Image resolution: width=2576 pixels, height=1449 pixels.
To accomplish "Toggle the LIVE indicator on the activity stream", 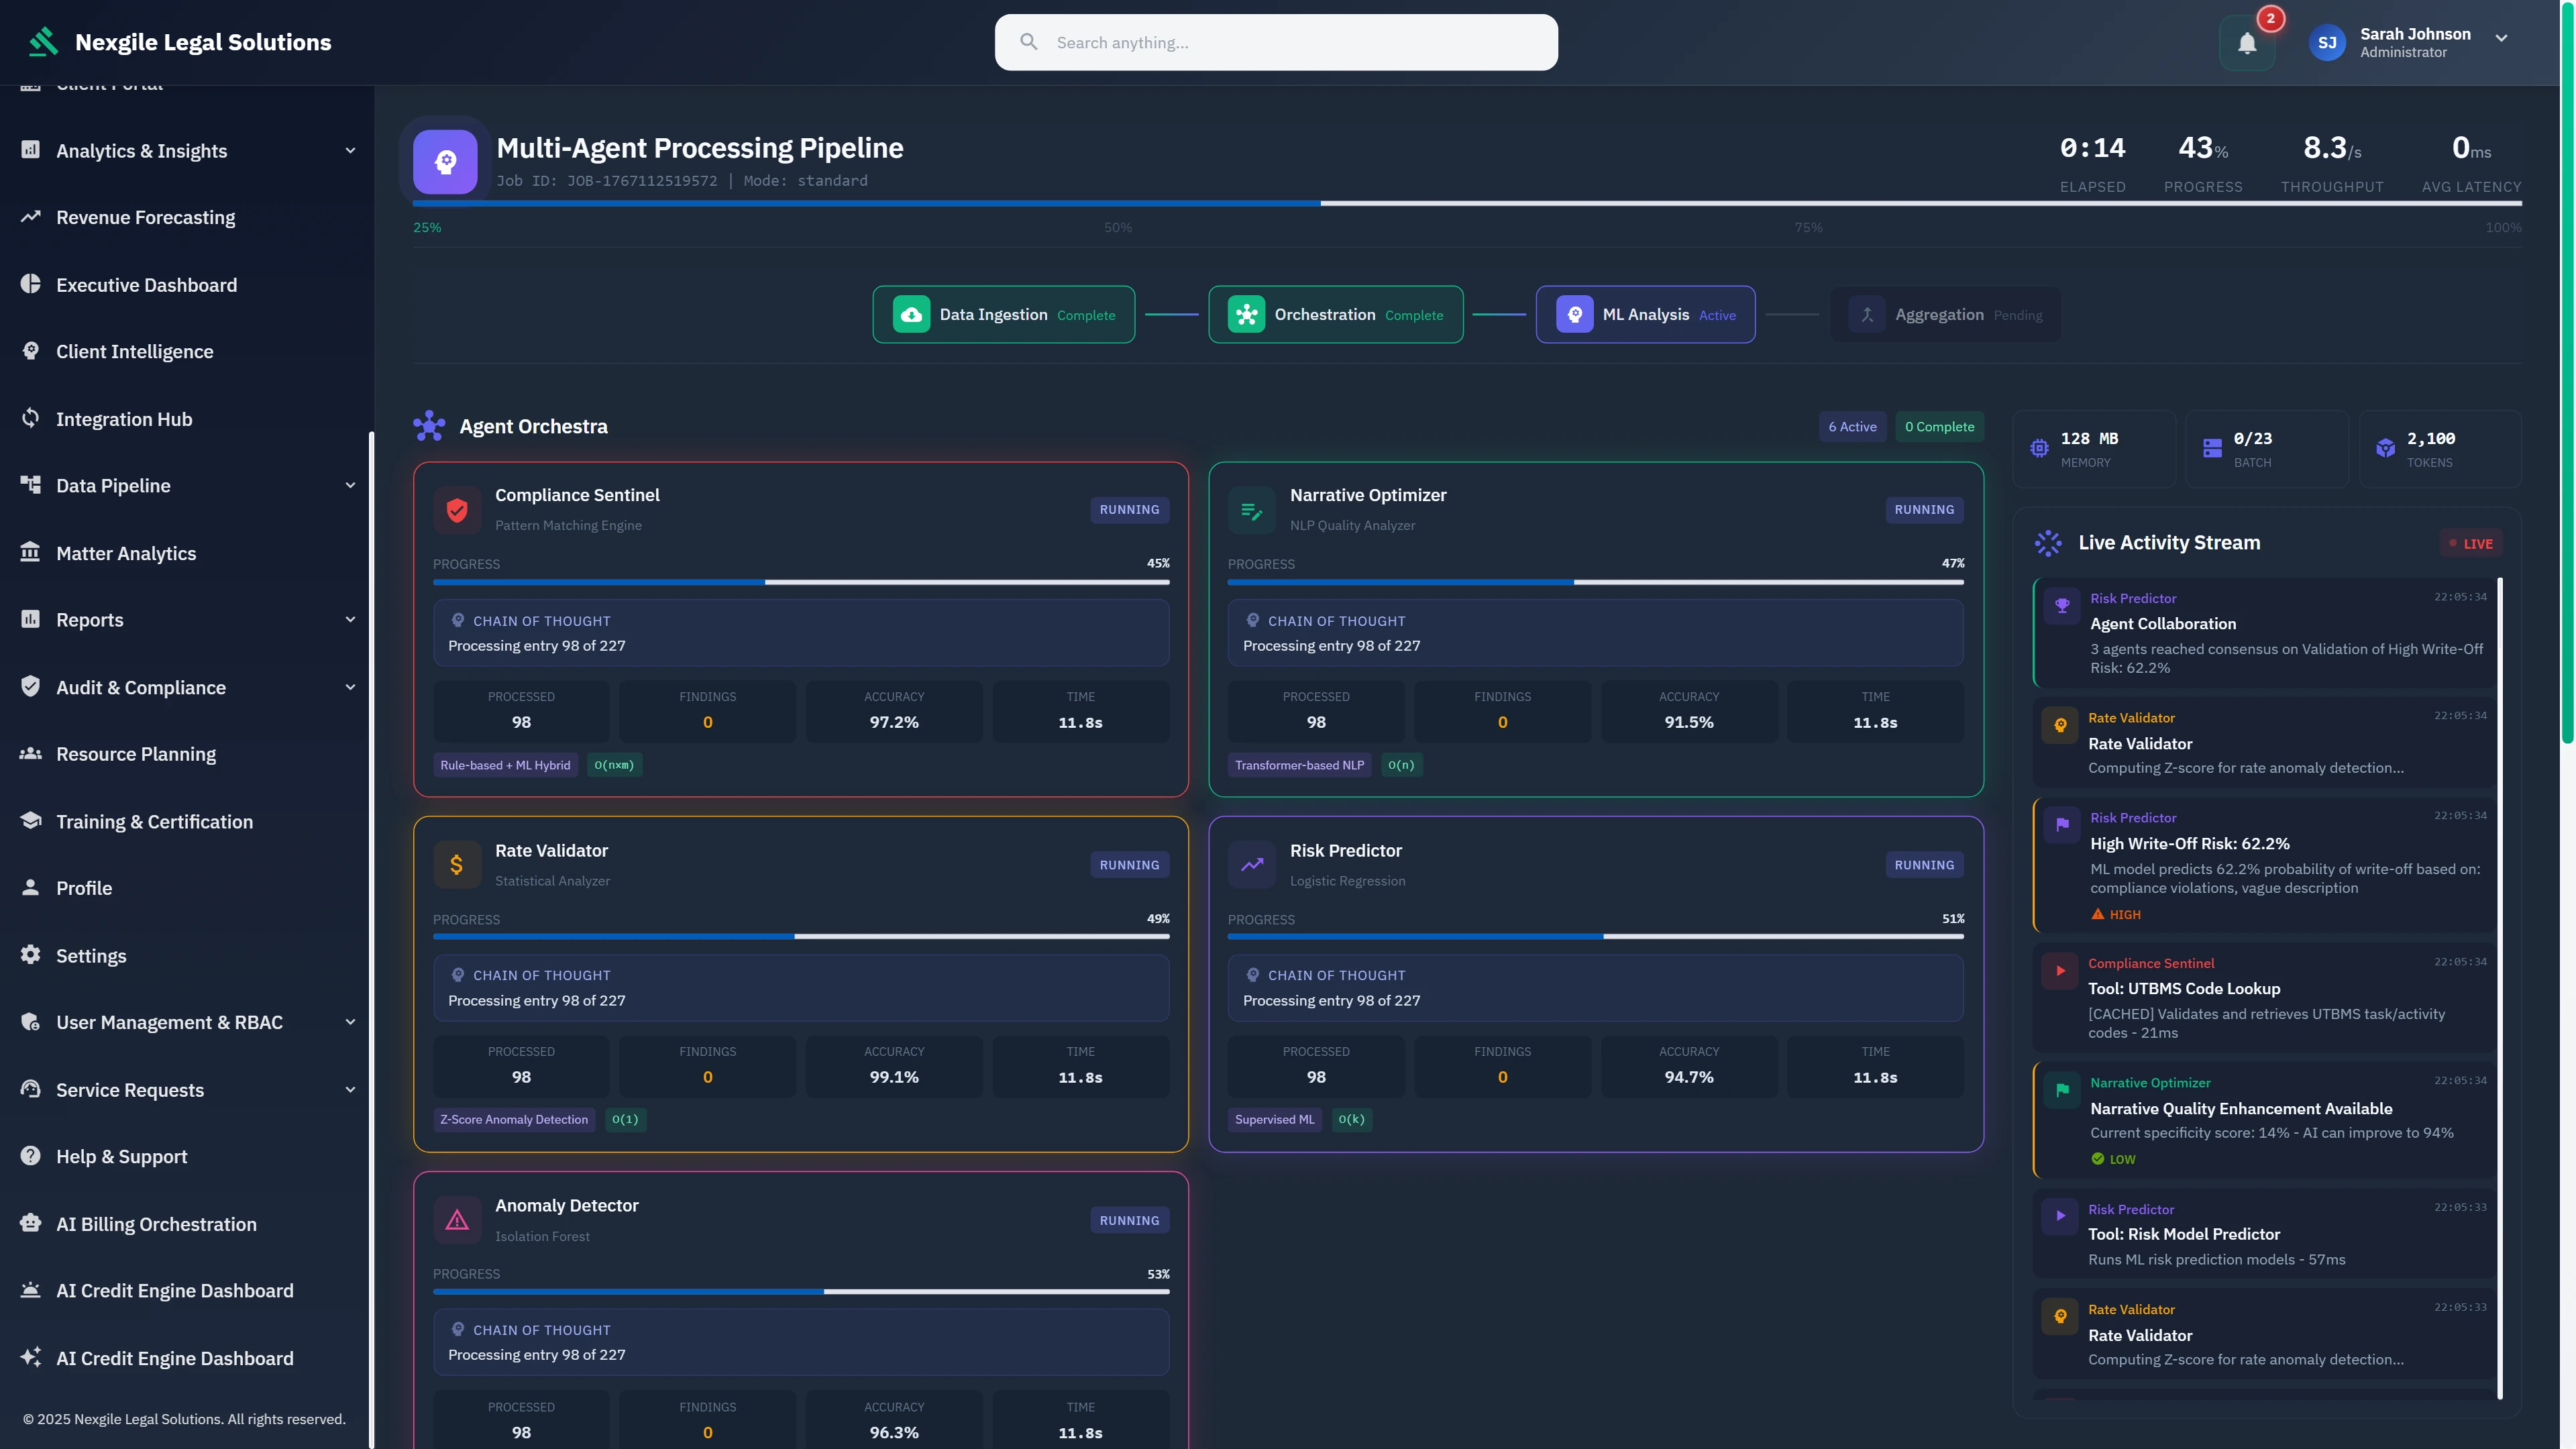I will point(2471,543).
